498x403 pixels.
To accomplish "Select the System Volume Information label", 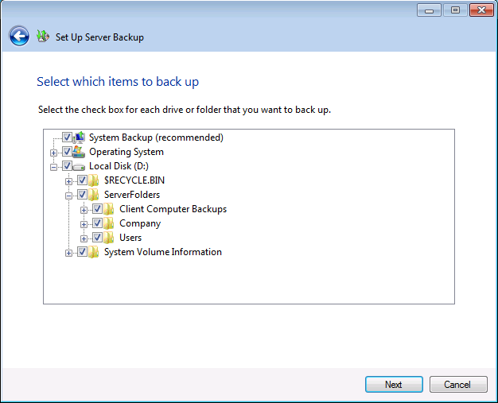I will point(162,252).
